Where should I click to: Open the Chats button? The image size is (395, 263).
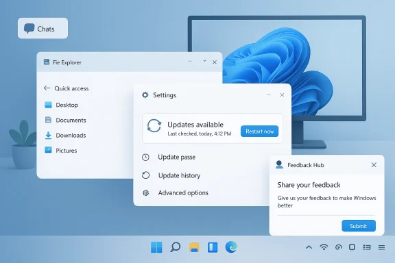pyautogui.click(x=43, y=28)
